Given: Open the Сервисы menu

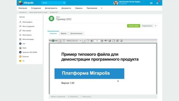Looking at the screenshot, I should tap(79, 8).
